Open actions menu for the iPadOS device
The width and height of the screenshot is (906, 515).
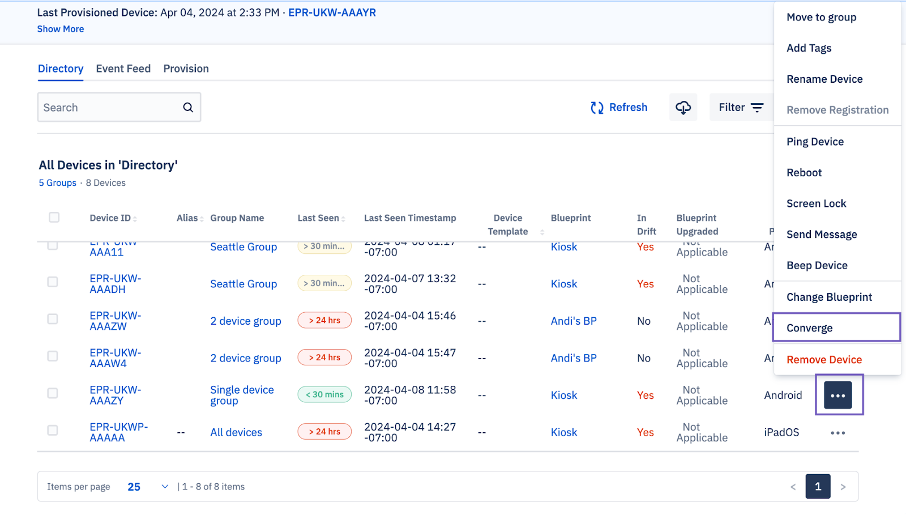[837, 433]
